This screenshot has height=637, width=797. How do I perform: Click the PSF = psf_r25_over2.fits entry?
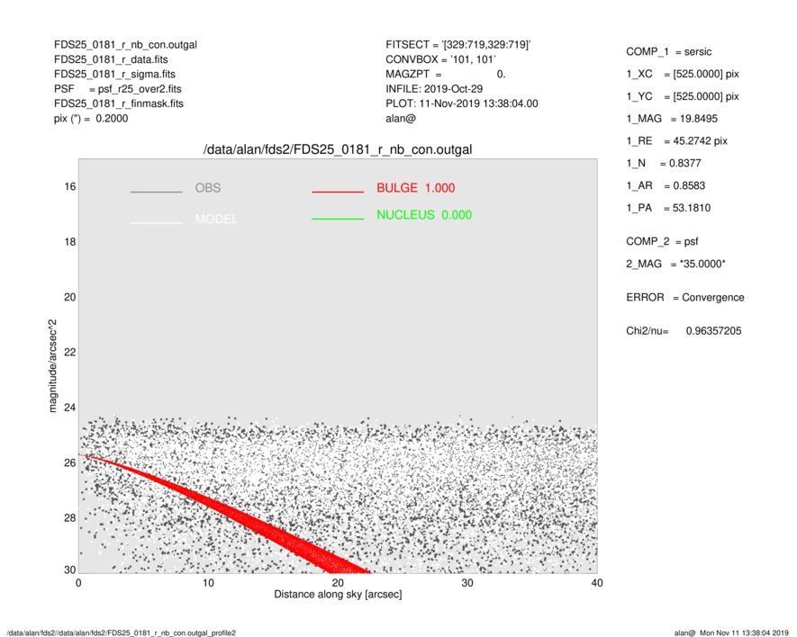pyautogui.click(x=117, y=89)
